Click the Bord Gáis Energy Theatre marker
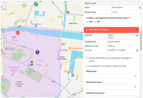The width and height of the screenshot is (143, 98). click(66, 50)
